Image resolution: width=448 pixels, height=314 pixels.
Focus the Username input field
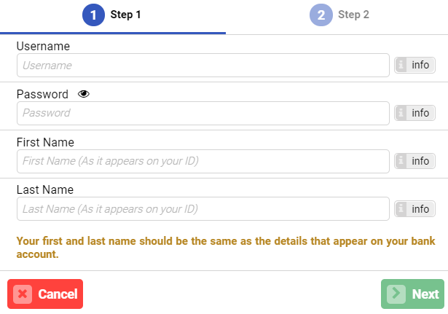click(203, 66)
